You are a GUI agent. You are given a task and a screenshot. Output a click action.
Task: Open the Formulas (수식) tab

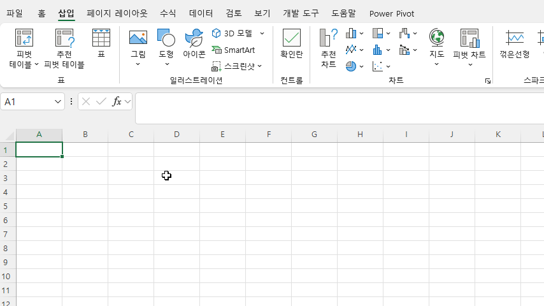[x=168, y=13]
